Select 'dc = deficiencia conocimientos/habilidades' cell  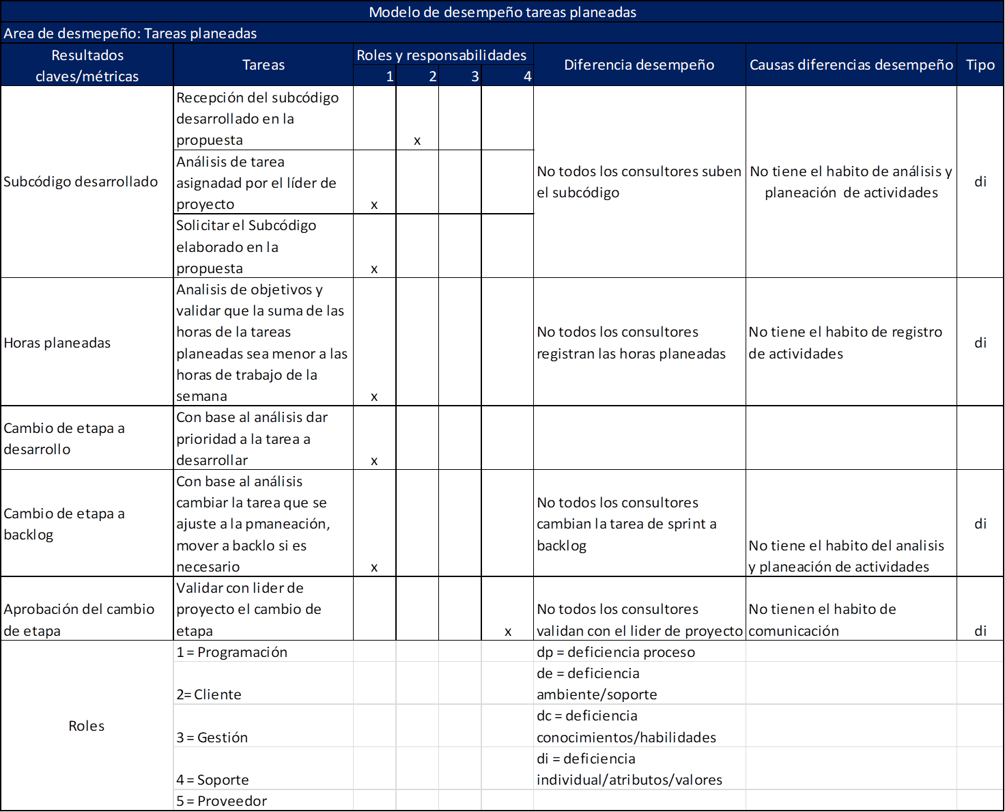(x=639, y=726)
